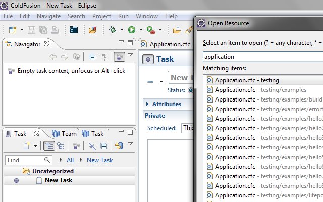The height and width of the screenshot is (202, 323).
Task: Click Navigator Collapse All icon
Action: [x=92, y=57]
